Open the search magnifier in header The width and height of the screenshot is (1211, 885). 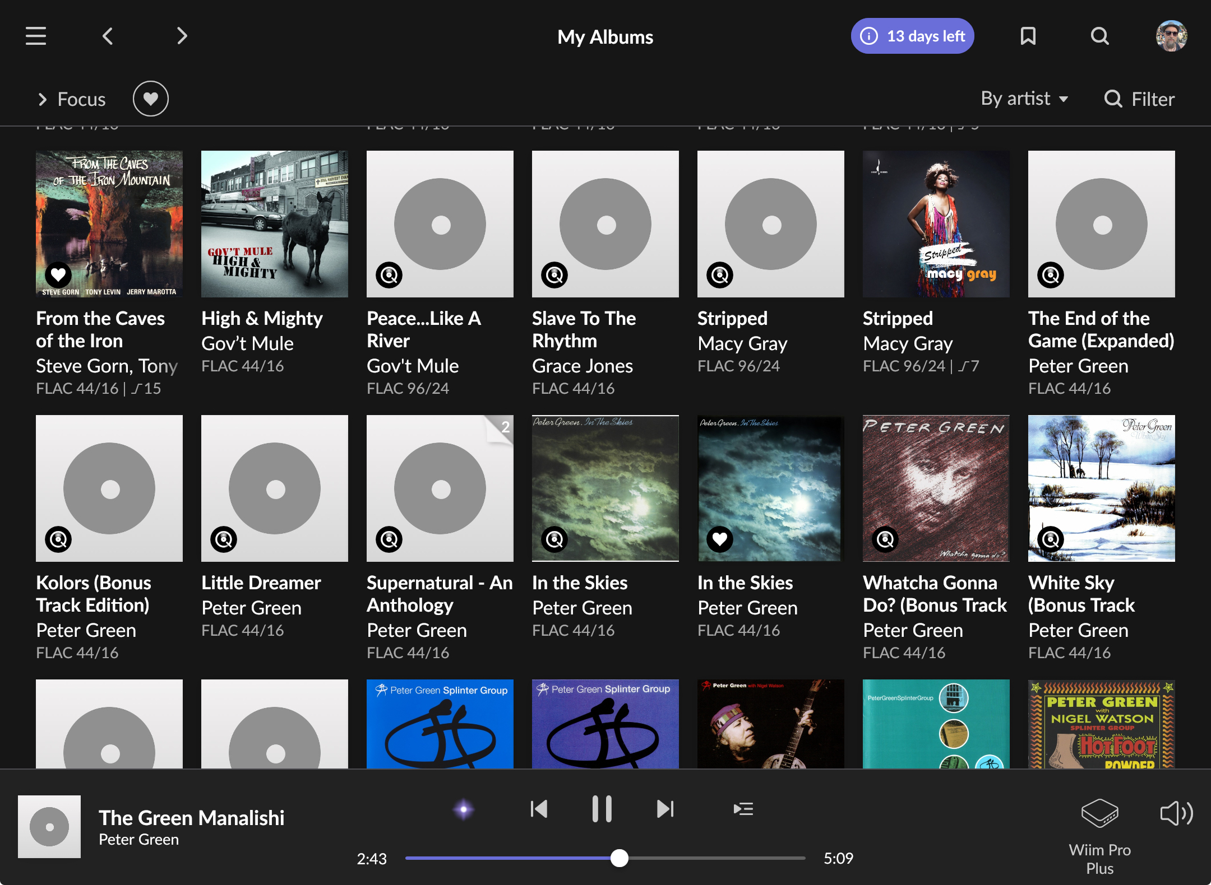(1099, 36)
